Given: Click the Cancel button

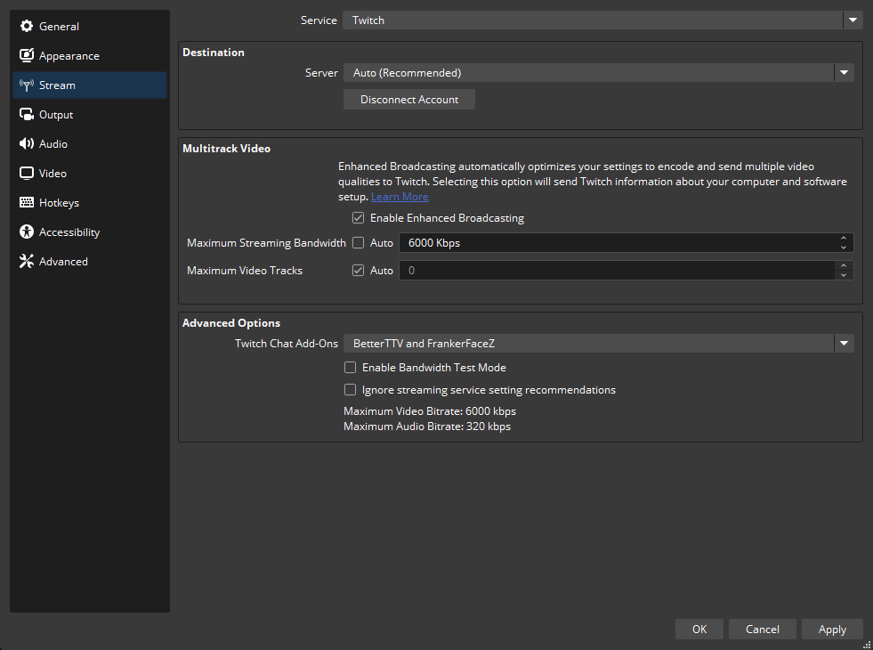Looking at the screenshot, I should 762,629.
